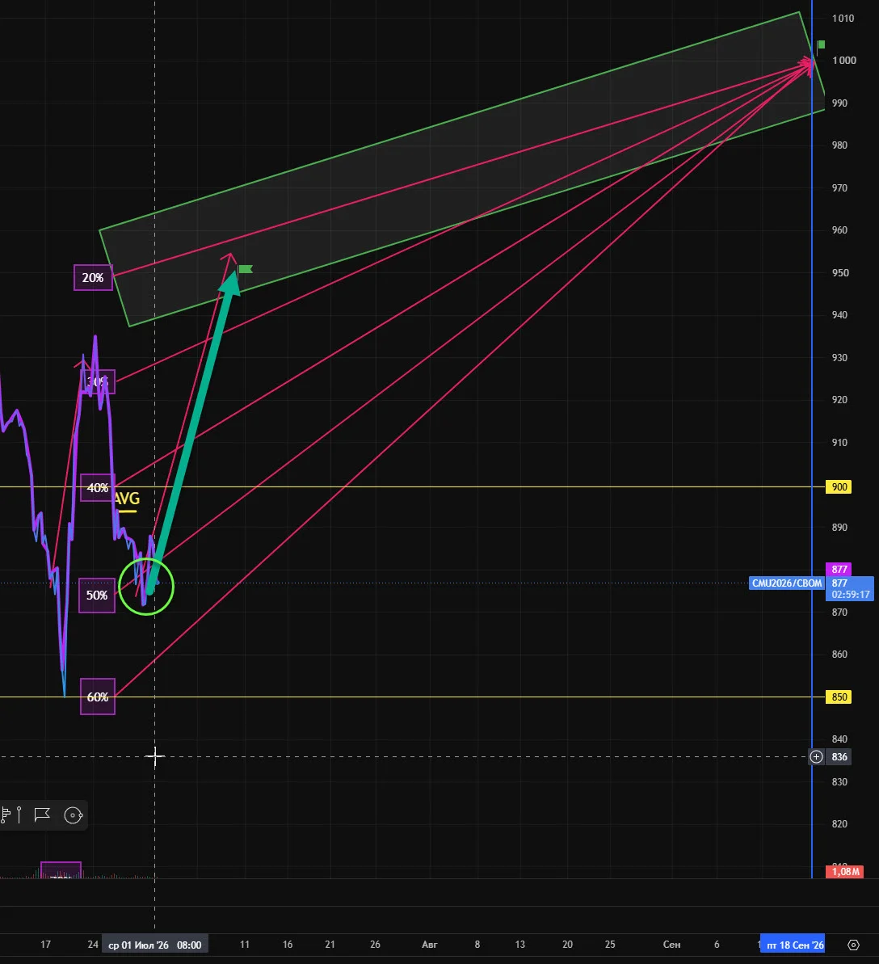Click the 860 tick on price scale

[x=839, y=655]
